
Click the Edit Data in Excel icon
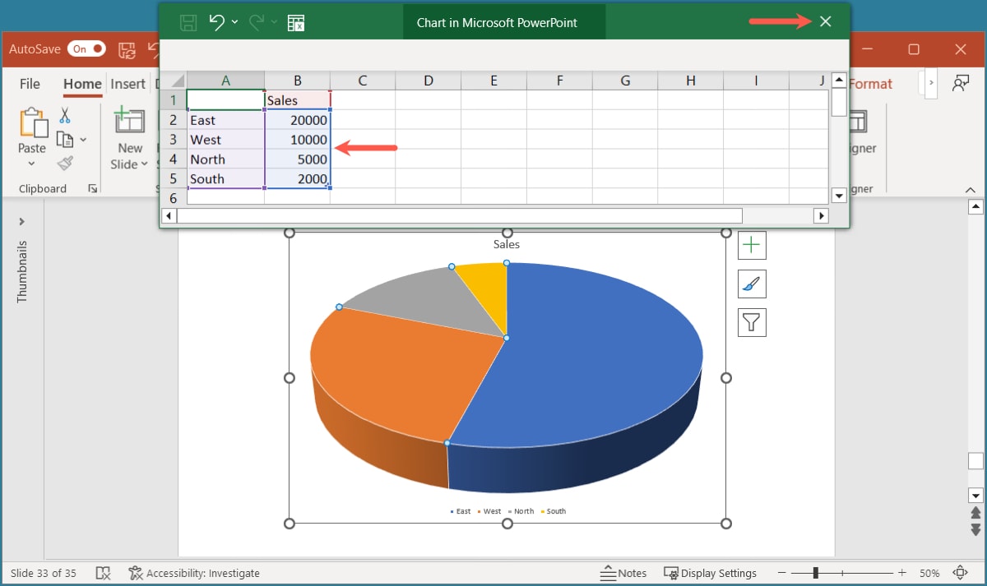(295, 22)
